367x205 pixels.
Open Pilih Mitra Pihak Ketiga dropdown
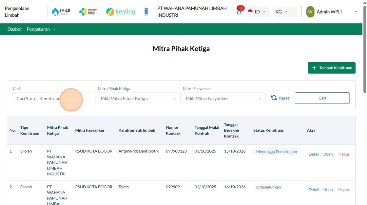[139, 99]
